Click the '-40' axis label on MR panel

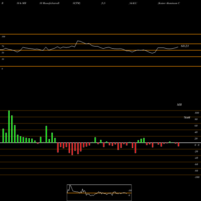pyautogui.click(x=196, y=158)
